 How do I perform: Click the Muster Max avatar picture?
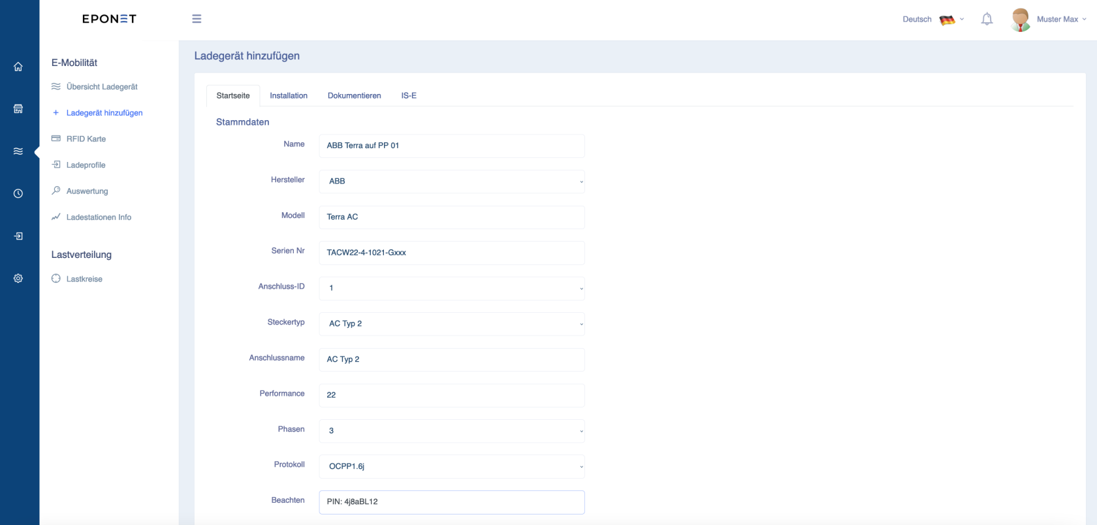click(x=1021, y=20)
